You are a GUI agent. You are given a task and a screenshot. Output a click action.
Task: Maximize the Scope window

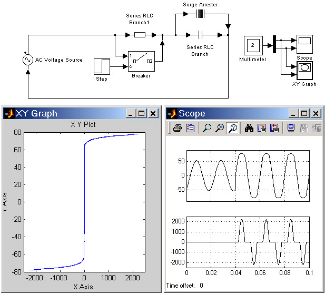pyautogui.click(x=304, y=113)
